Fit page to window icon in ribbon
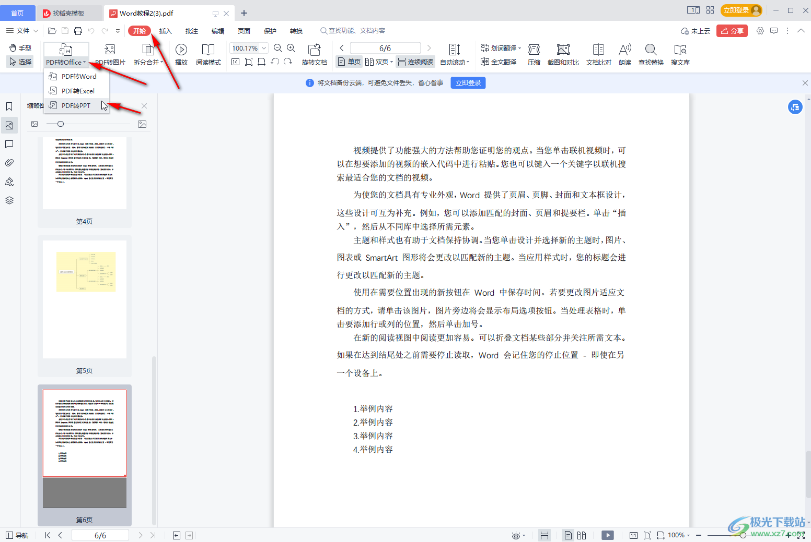Image resolution: width=811 pixels, height=542 pixels. (x=249, y=62)
